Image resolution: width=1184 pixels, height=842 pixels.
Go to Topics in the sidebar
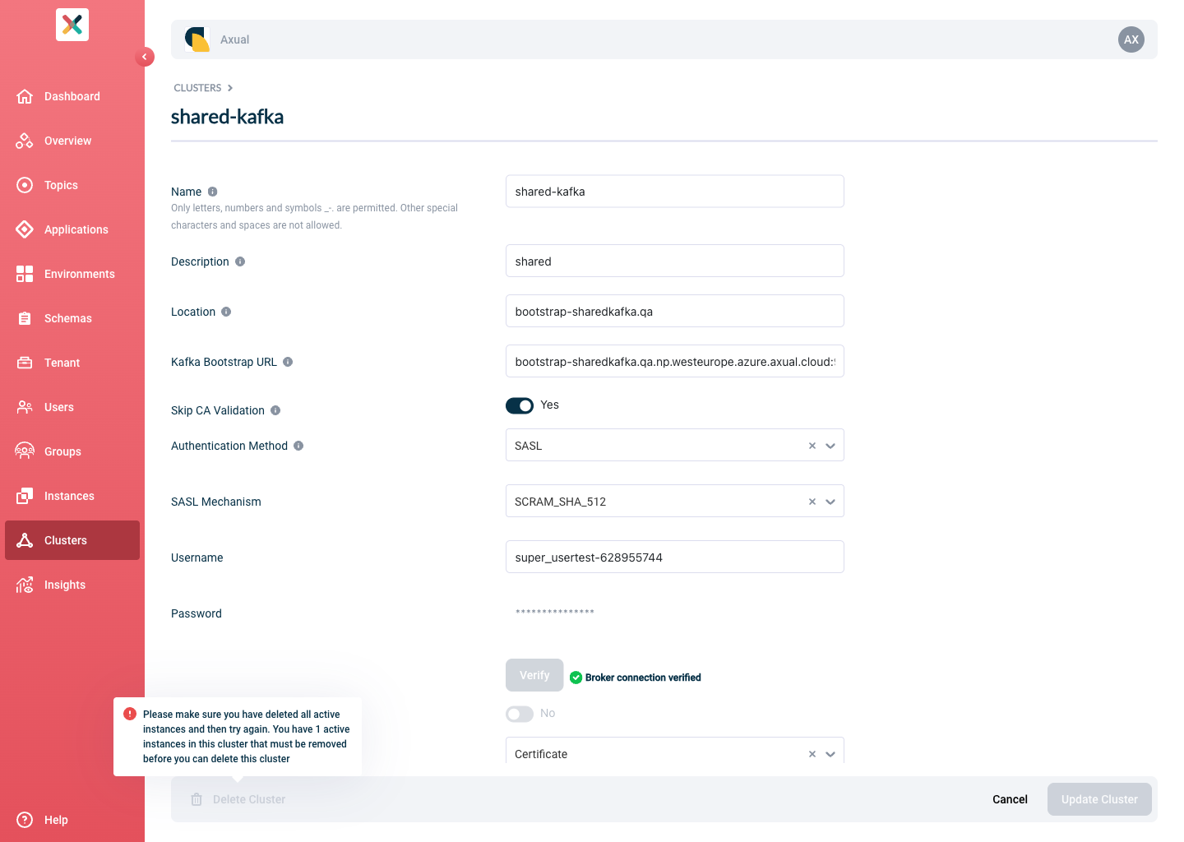point(72,185)
